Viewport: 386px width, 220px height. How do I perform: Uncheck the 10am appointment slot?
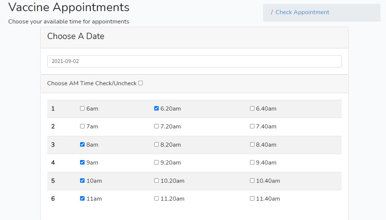tap(82, 181)
